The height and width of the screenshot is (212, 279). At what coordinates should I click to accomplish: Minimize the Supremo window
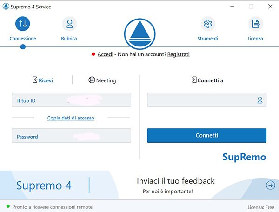coord(232,7)
